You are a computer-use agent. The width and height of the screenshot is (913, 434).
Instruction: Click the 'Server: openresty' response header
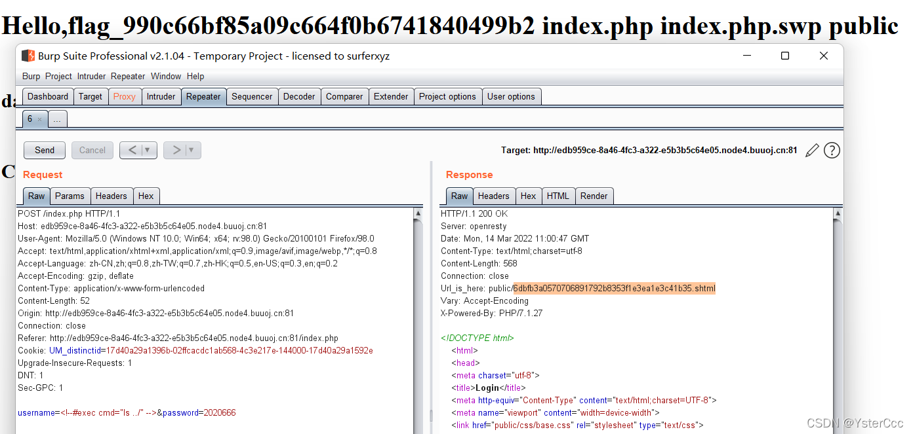(474, 226)
